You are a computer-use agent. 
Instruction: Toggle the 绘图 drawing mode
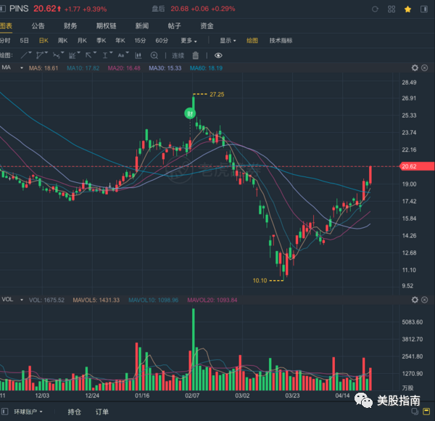coord(252,41)
